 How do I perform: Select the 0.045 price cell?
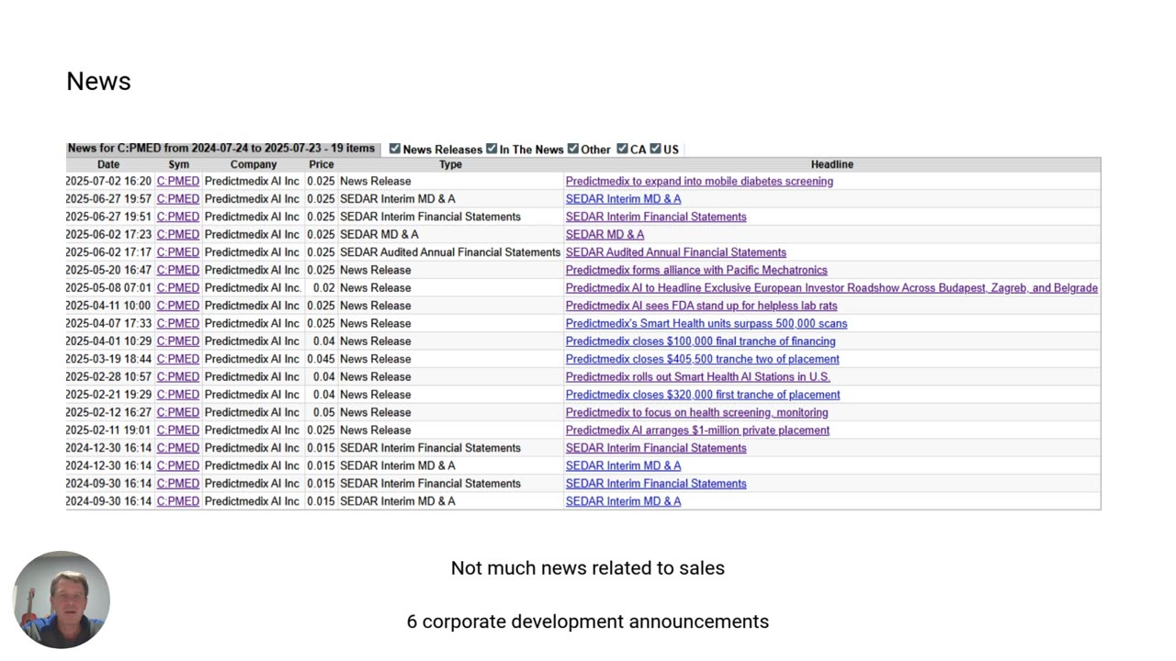(x=321, y=359)
